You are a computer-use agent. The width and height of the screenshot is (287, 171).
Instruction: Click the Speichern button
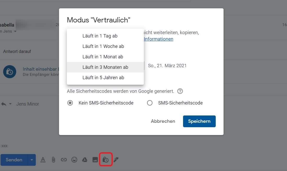[x=199, y=121]
